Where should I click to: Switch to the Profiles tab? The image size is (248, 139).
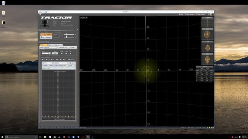(43, 45)
